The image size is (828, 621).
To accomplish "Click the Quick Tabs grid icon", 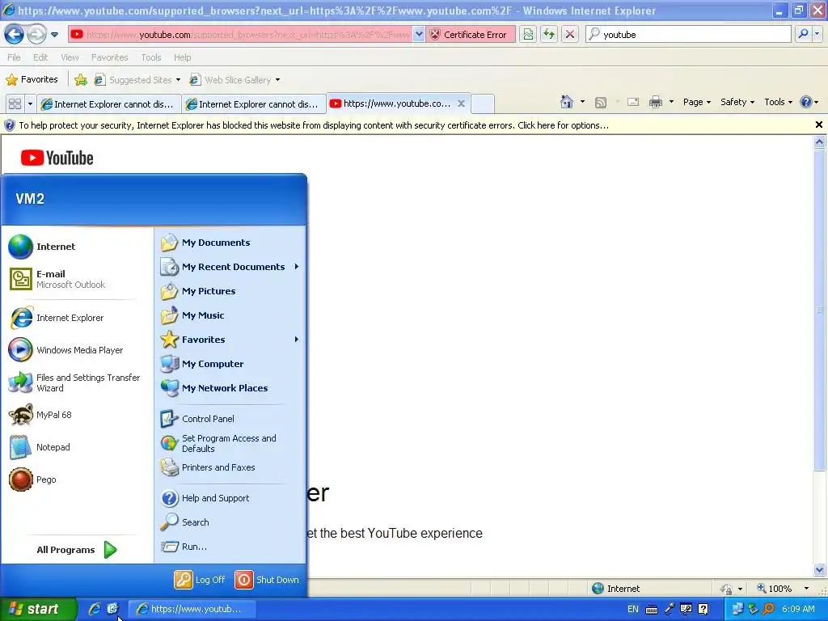I will [15, 104].
